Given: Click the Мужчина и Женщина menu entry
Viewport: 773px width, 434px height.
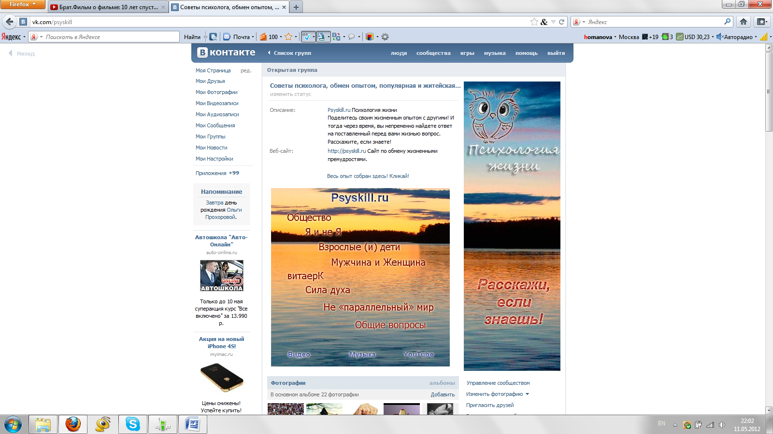Looking at the screenshot, I should point(378,262).
